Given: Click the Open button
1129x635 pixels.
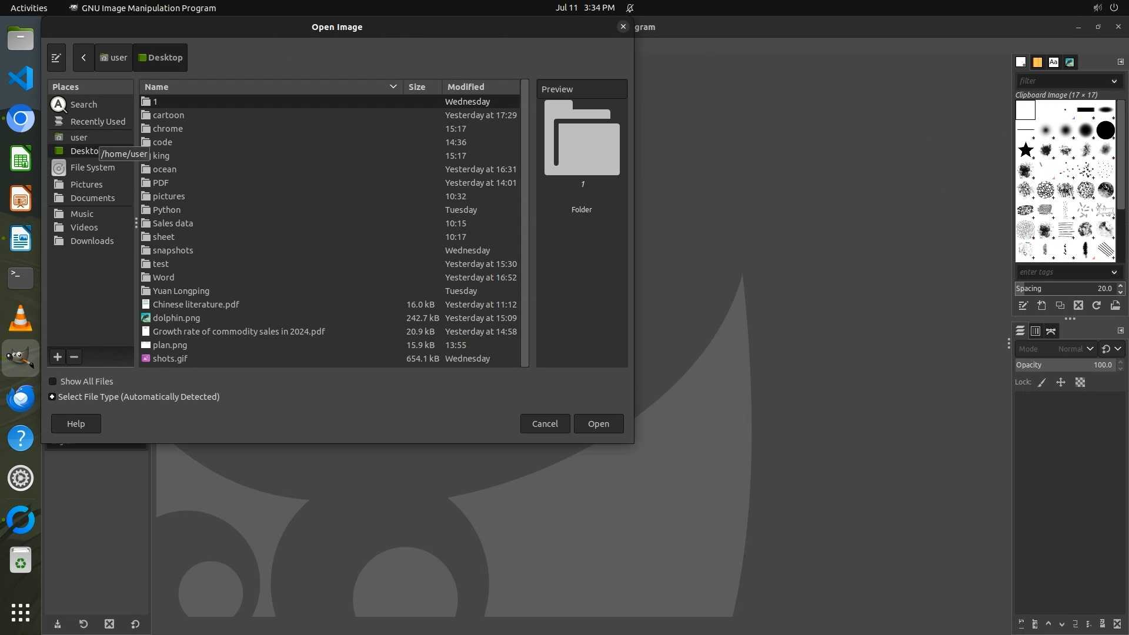Looking at the screenshot, I should pos(598,424).
